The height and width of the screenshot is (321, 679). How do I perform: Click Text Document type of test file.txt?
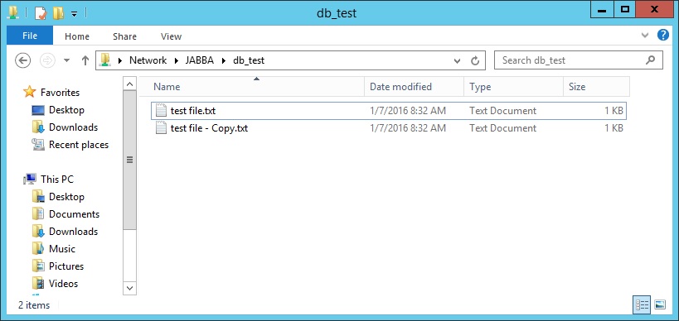coord(502,111)
